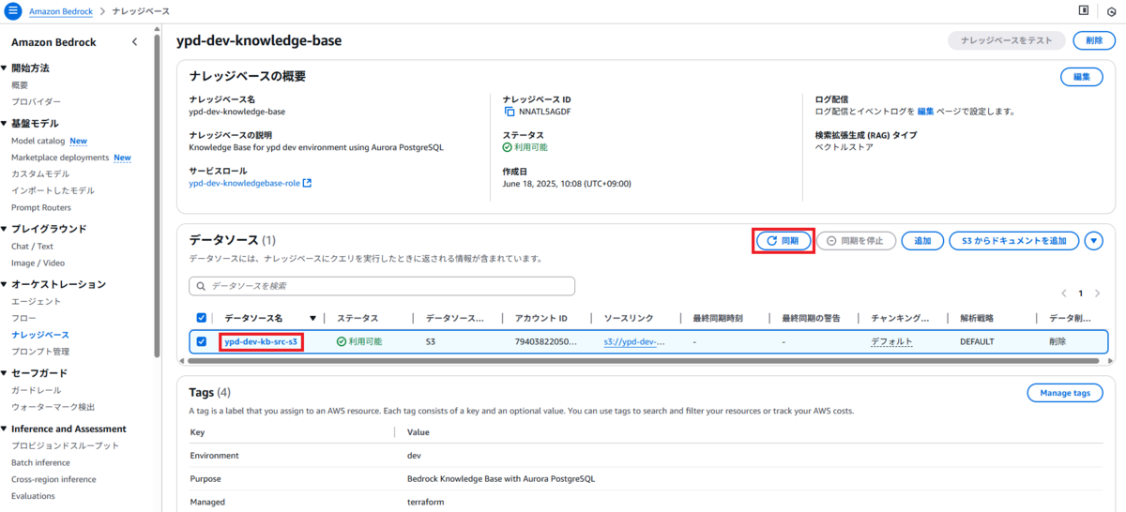Open Image / Video playground
Screen dimensions: 1126x512
click(x=38, y=263)
